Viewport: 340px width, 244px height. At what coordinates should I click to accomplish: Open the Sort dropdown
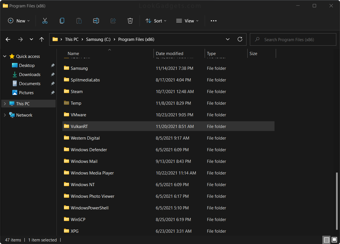tap(156, 20)
